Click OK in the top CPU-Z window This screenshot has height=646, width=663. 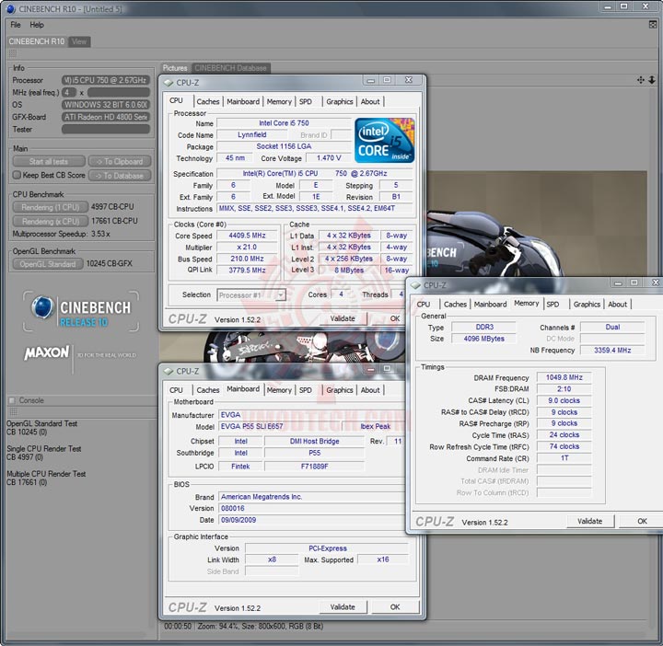point(395,318)
